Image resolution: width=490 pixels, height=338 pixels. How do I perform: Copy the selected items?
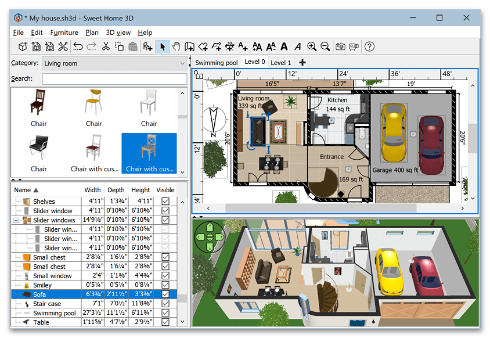(x=120, y=46)
